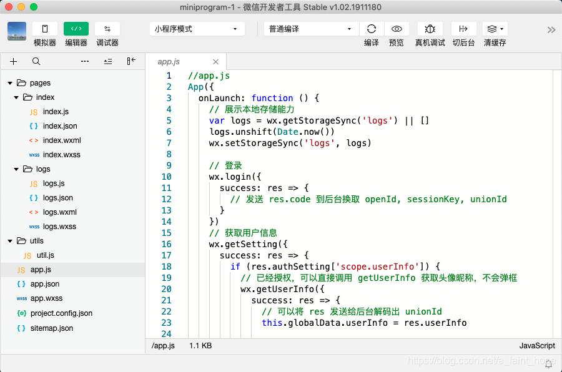Hide the file tree sidebar icon
The height and width of the screenshot is (372, 562).
[131, 61]
